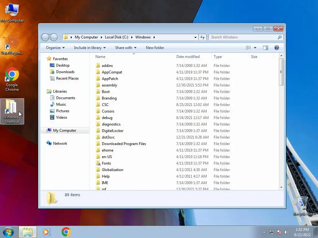Click the scrollbar down arrow
Viewport: 318px width, 238px height.
tap(281, 187)
